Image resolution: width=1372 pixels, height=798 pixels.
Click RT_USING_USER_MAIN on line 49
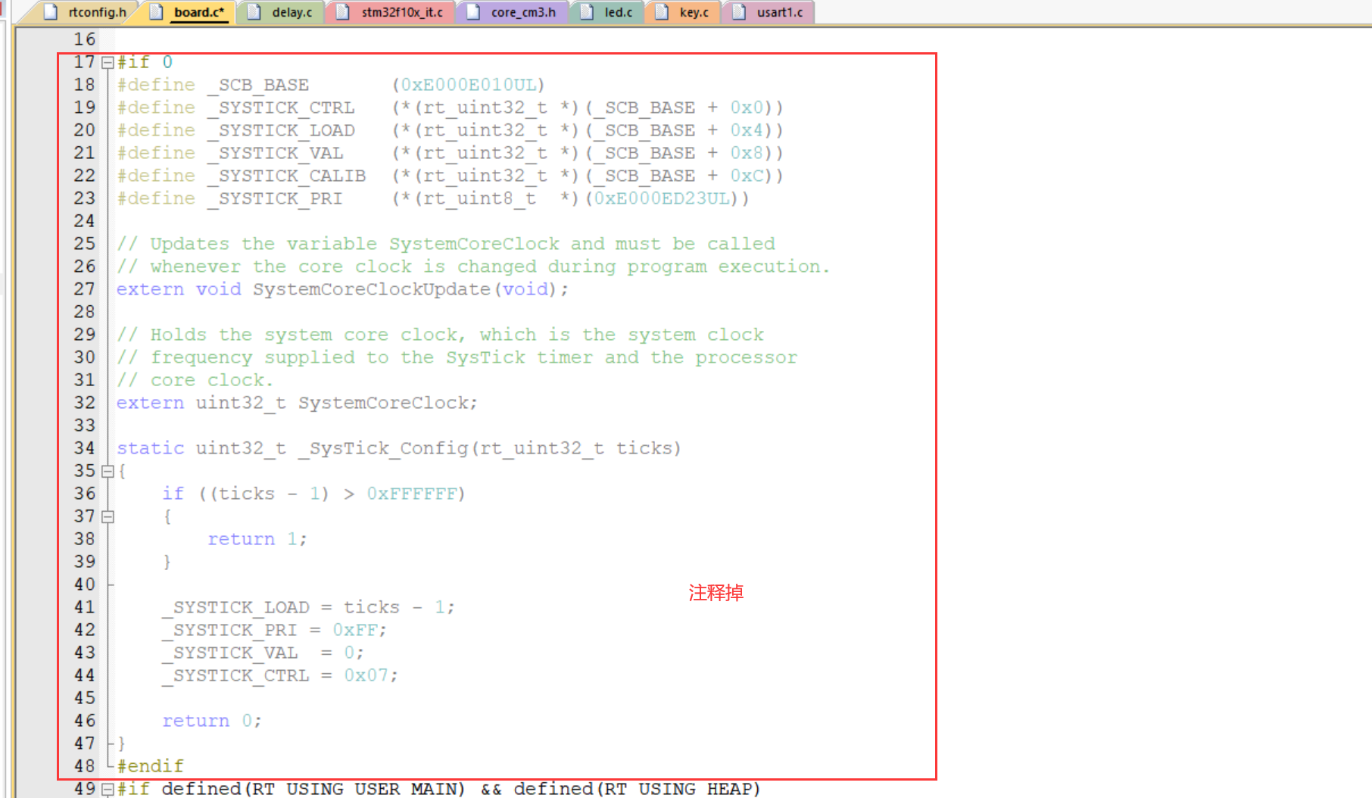tap(355, 789)
